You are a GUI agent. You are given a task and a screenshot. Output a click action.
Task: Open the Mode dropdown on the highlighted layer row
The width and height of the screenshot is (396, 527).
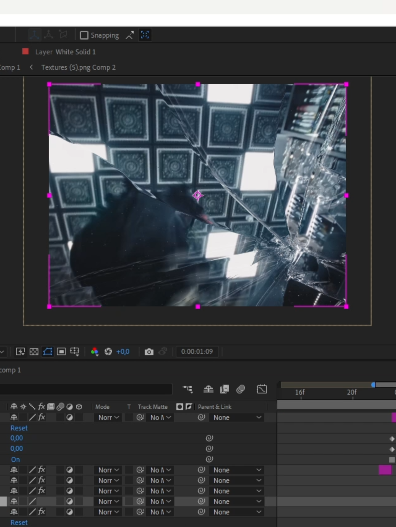point(108,502)
